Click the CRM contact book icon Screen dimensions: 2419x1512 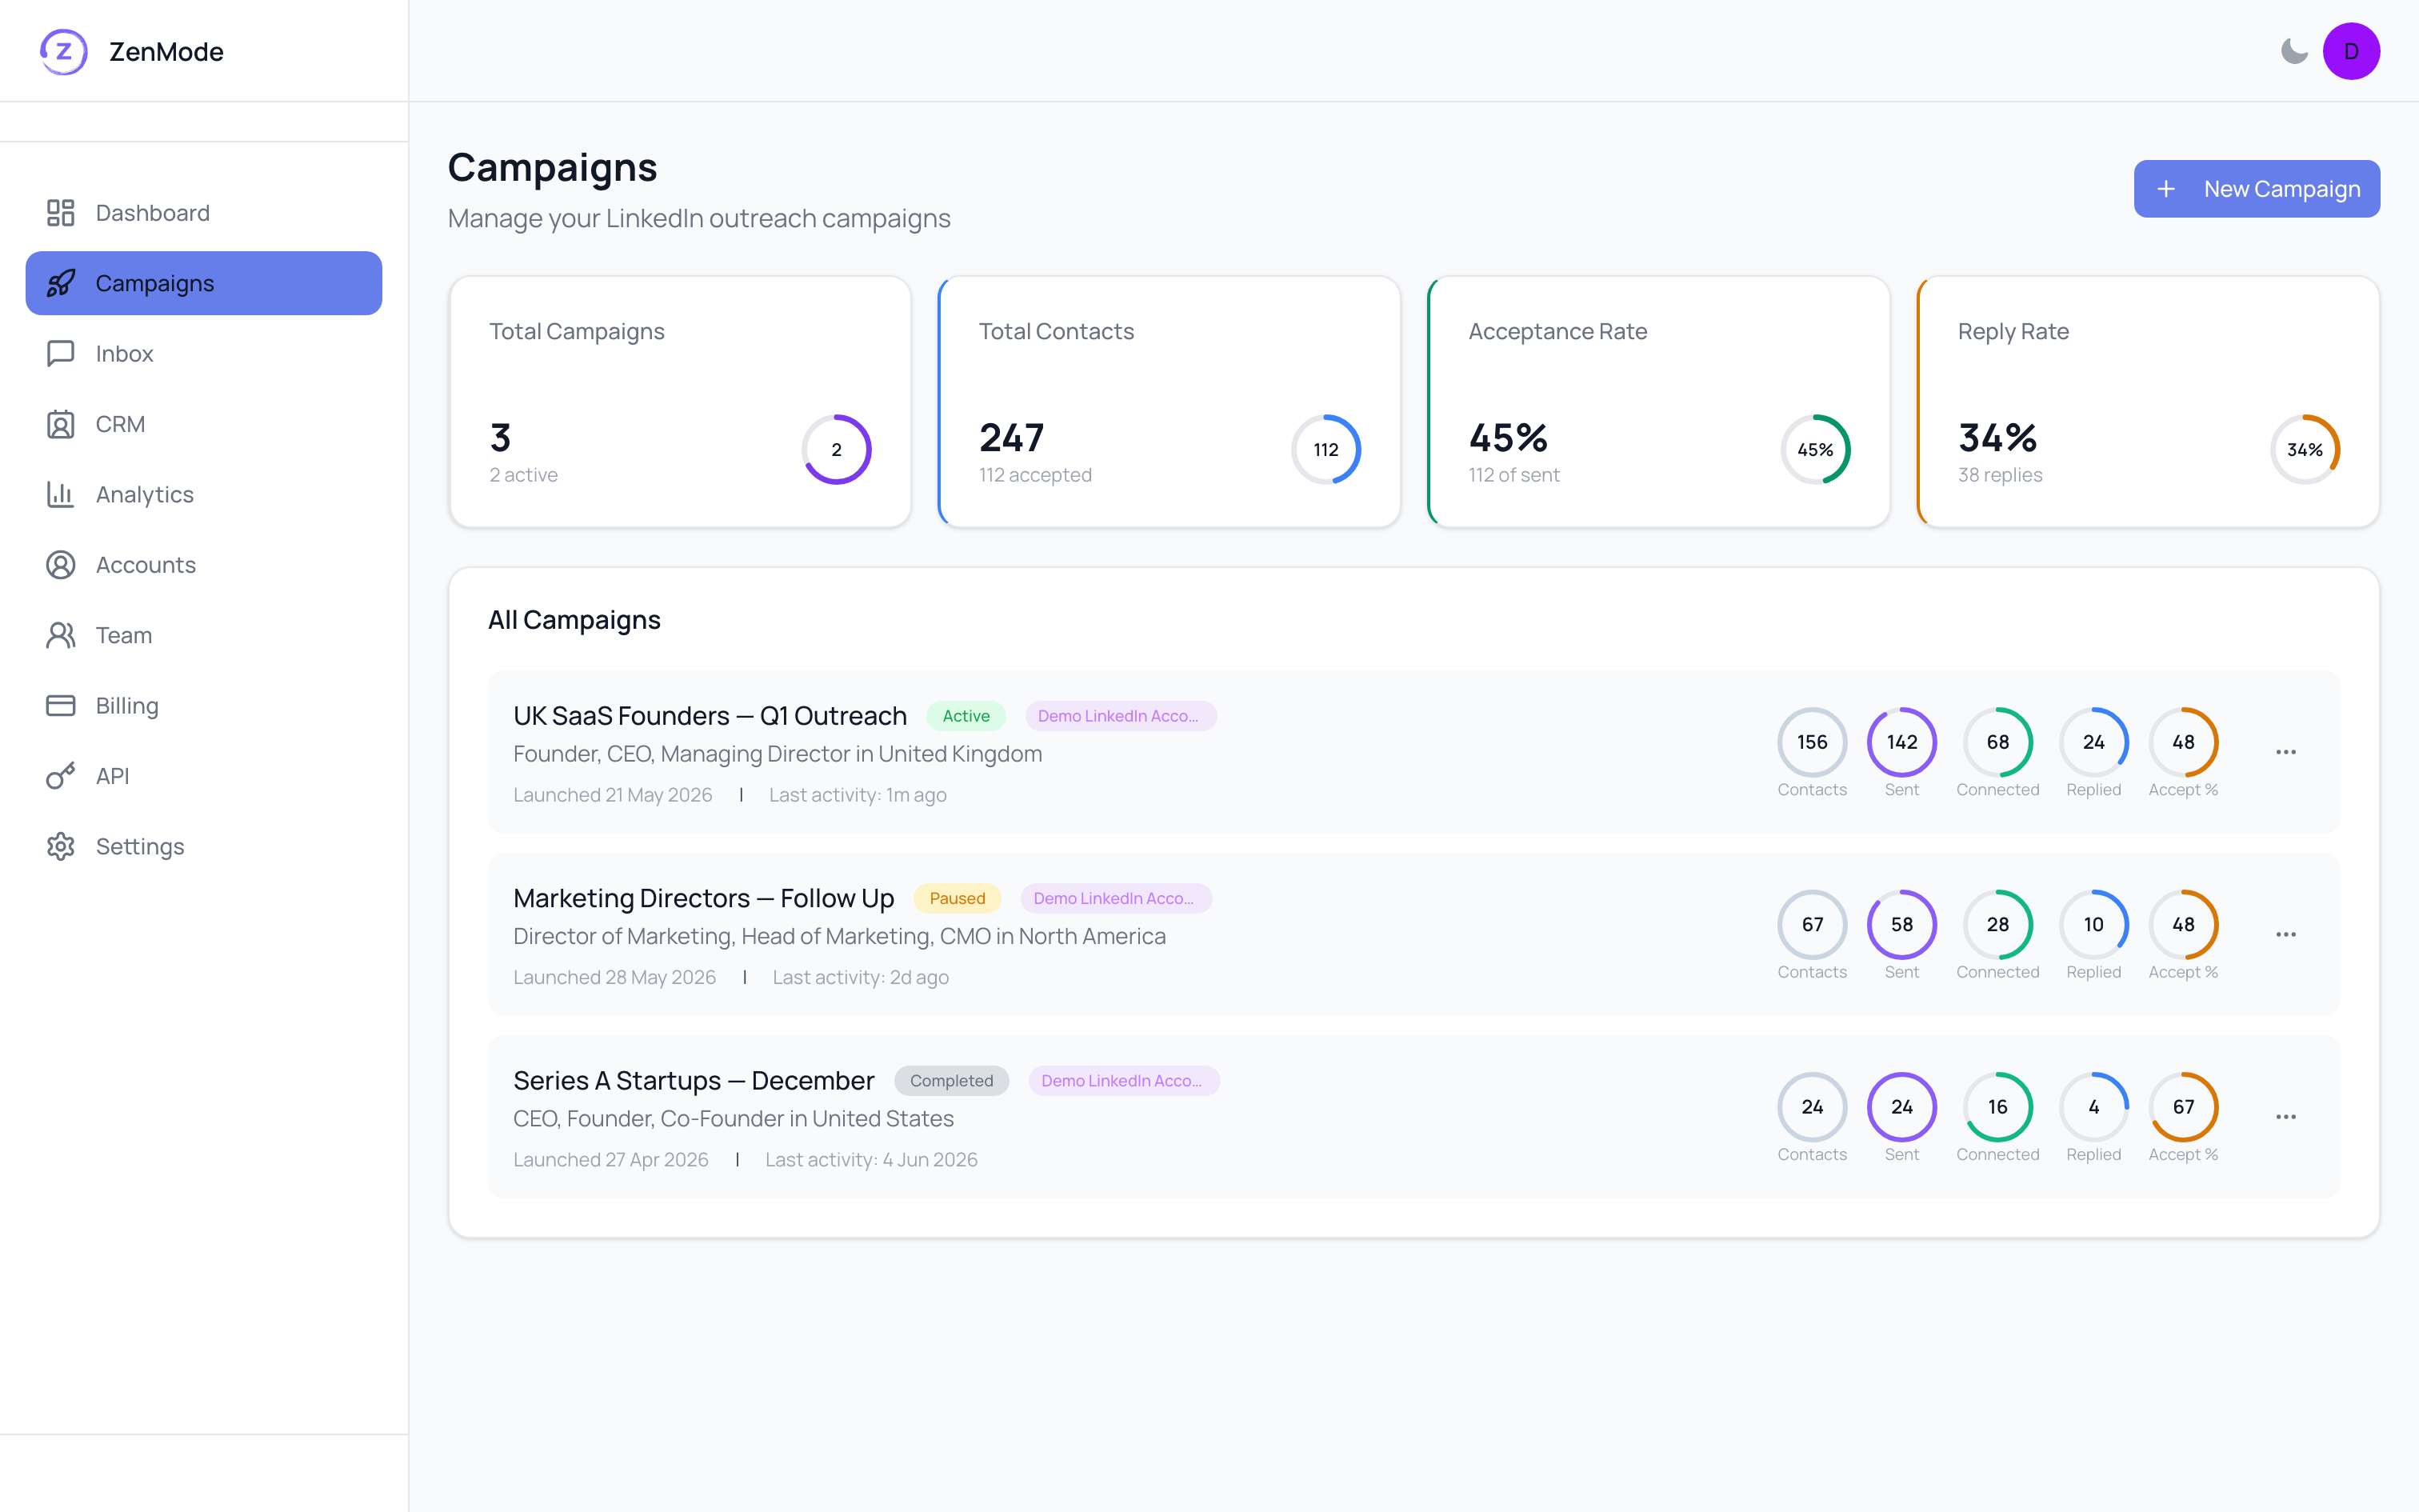coord(61,424)
